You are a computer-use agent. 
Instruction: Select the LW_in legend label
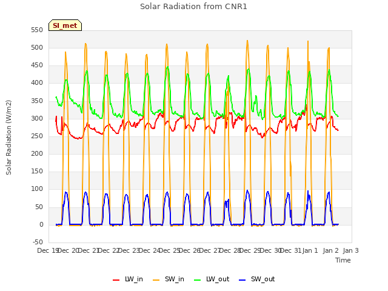pos(134,279)
